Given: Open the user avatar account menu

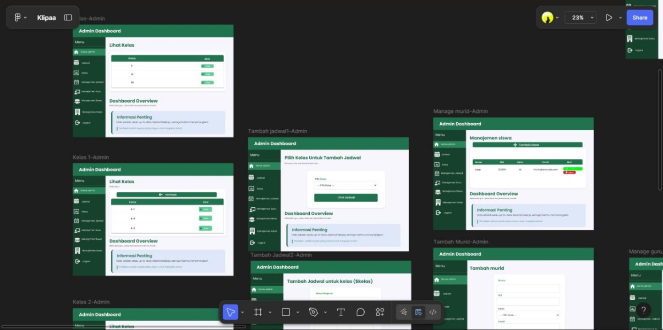Looking at the screenshot, I should [550, 17].
